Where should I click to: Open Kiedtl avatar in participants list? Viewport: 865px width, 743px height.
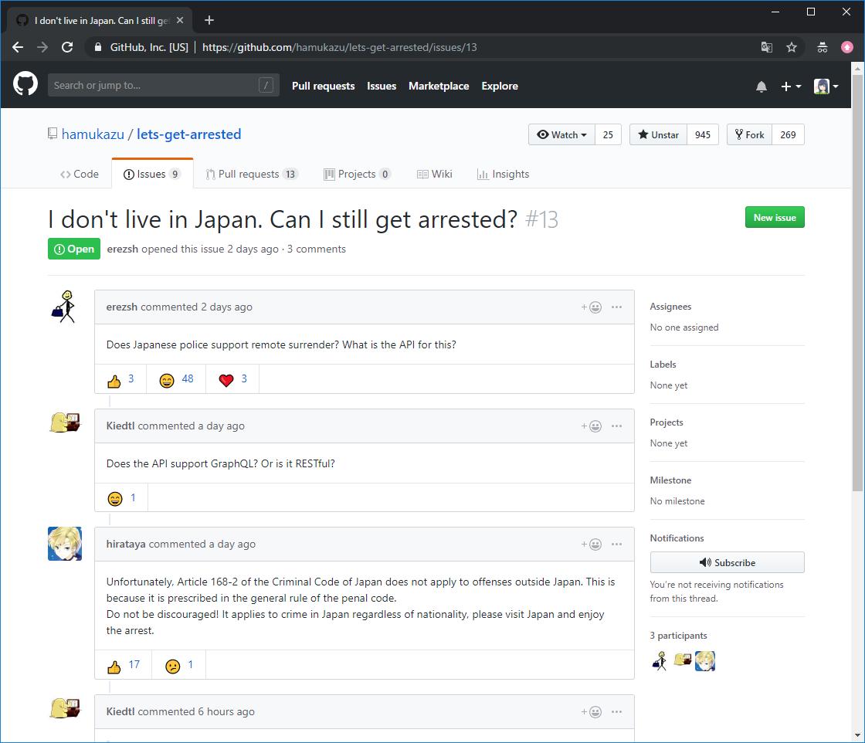pos(683,661)
